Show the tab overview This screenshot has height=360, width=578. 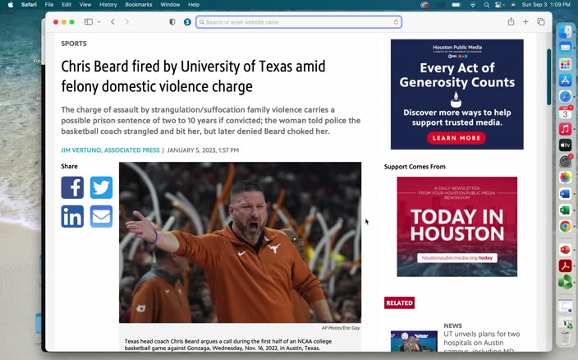point(541,22)
